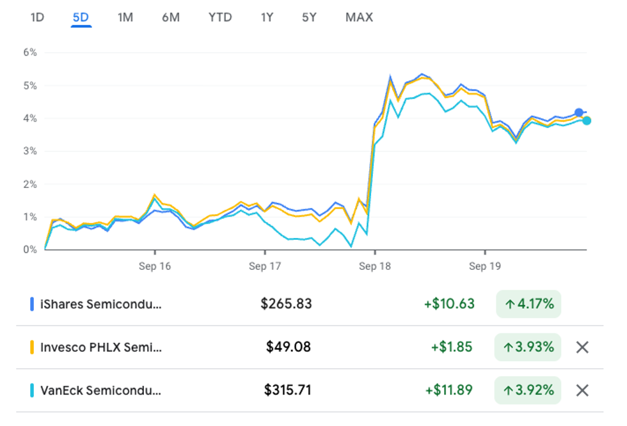Click VanEck 3.92% gain badge
The width and height of the screenshot is (627, 426).
click(528, 390)
